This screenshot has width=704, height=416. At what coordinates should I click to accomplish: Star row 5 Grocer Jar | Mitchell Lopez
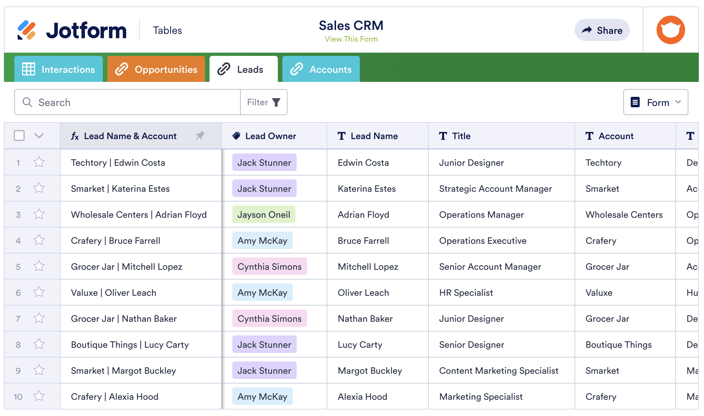39,266
